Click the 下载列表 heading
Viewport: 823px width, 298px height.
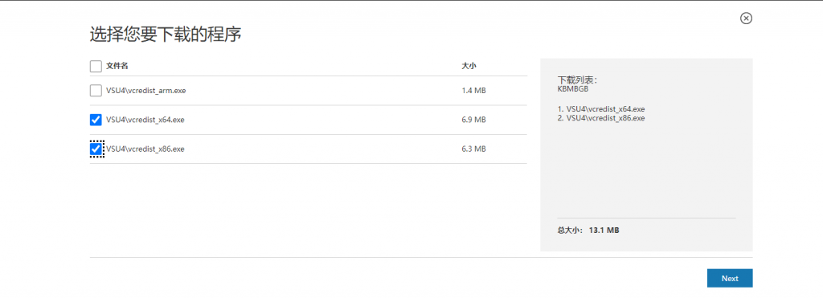point(577,80)
